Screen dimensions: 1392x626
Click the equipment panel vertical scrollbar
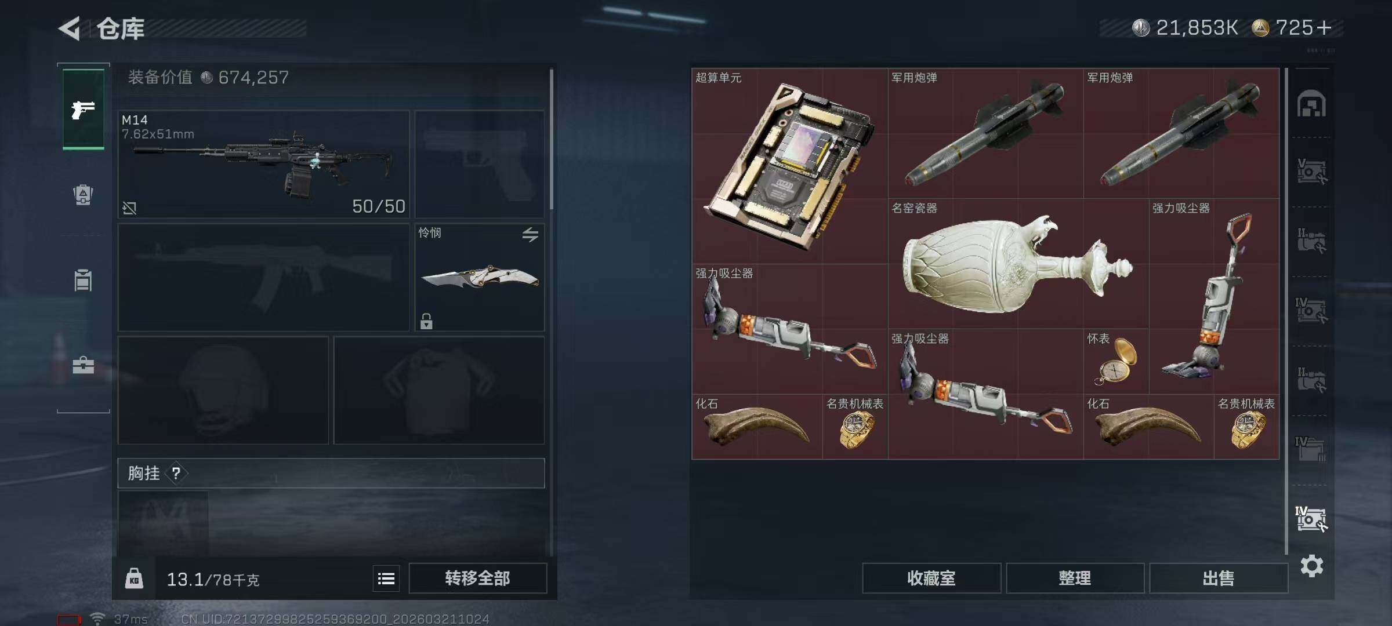pos(551,139)
